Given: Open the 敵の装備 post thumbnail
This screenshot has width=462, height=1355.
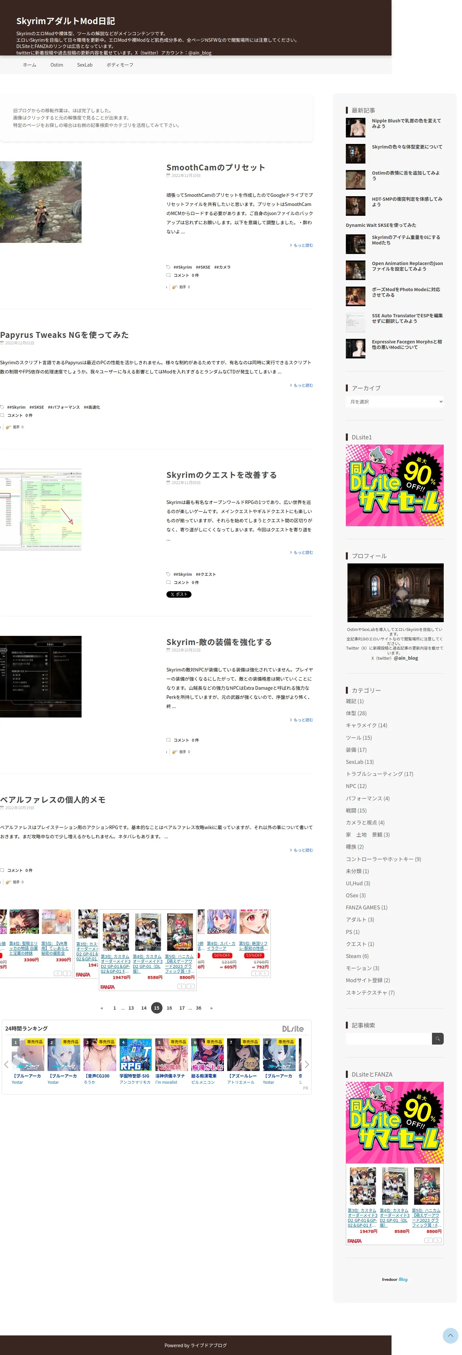Looking at the screenshot, I should [x=40, y=676].
